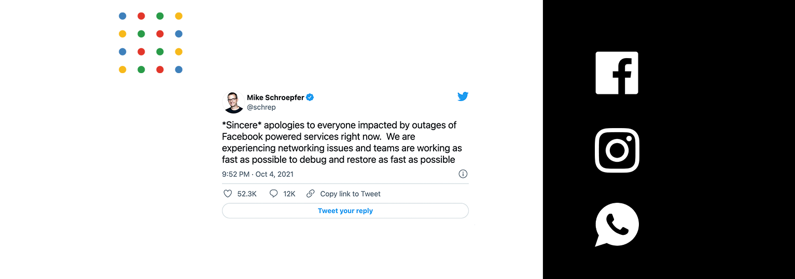The height and width of the screenshot is (279, 795).
Task: Click the Mike Schroepfer display name
Action: click(x=275, y=97)
